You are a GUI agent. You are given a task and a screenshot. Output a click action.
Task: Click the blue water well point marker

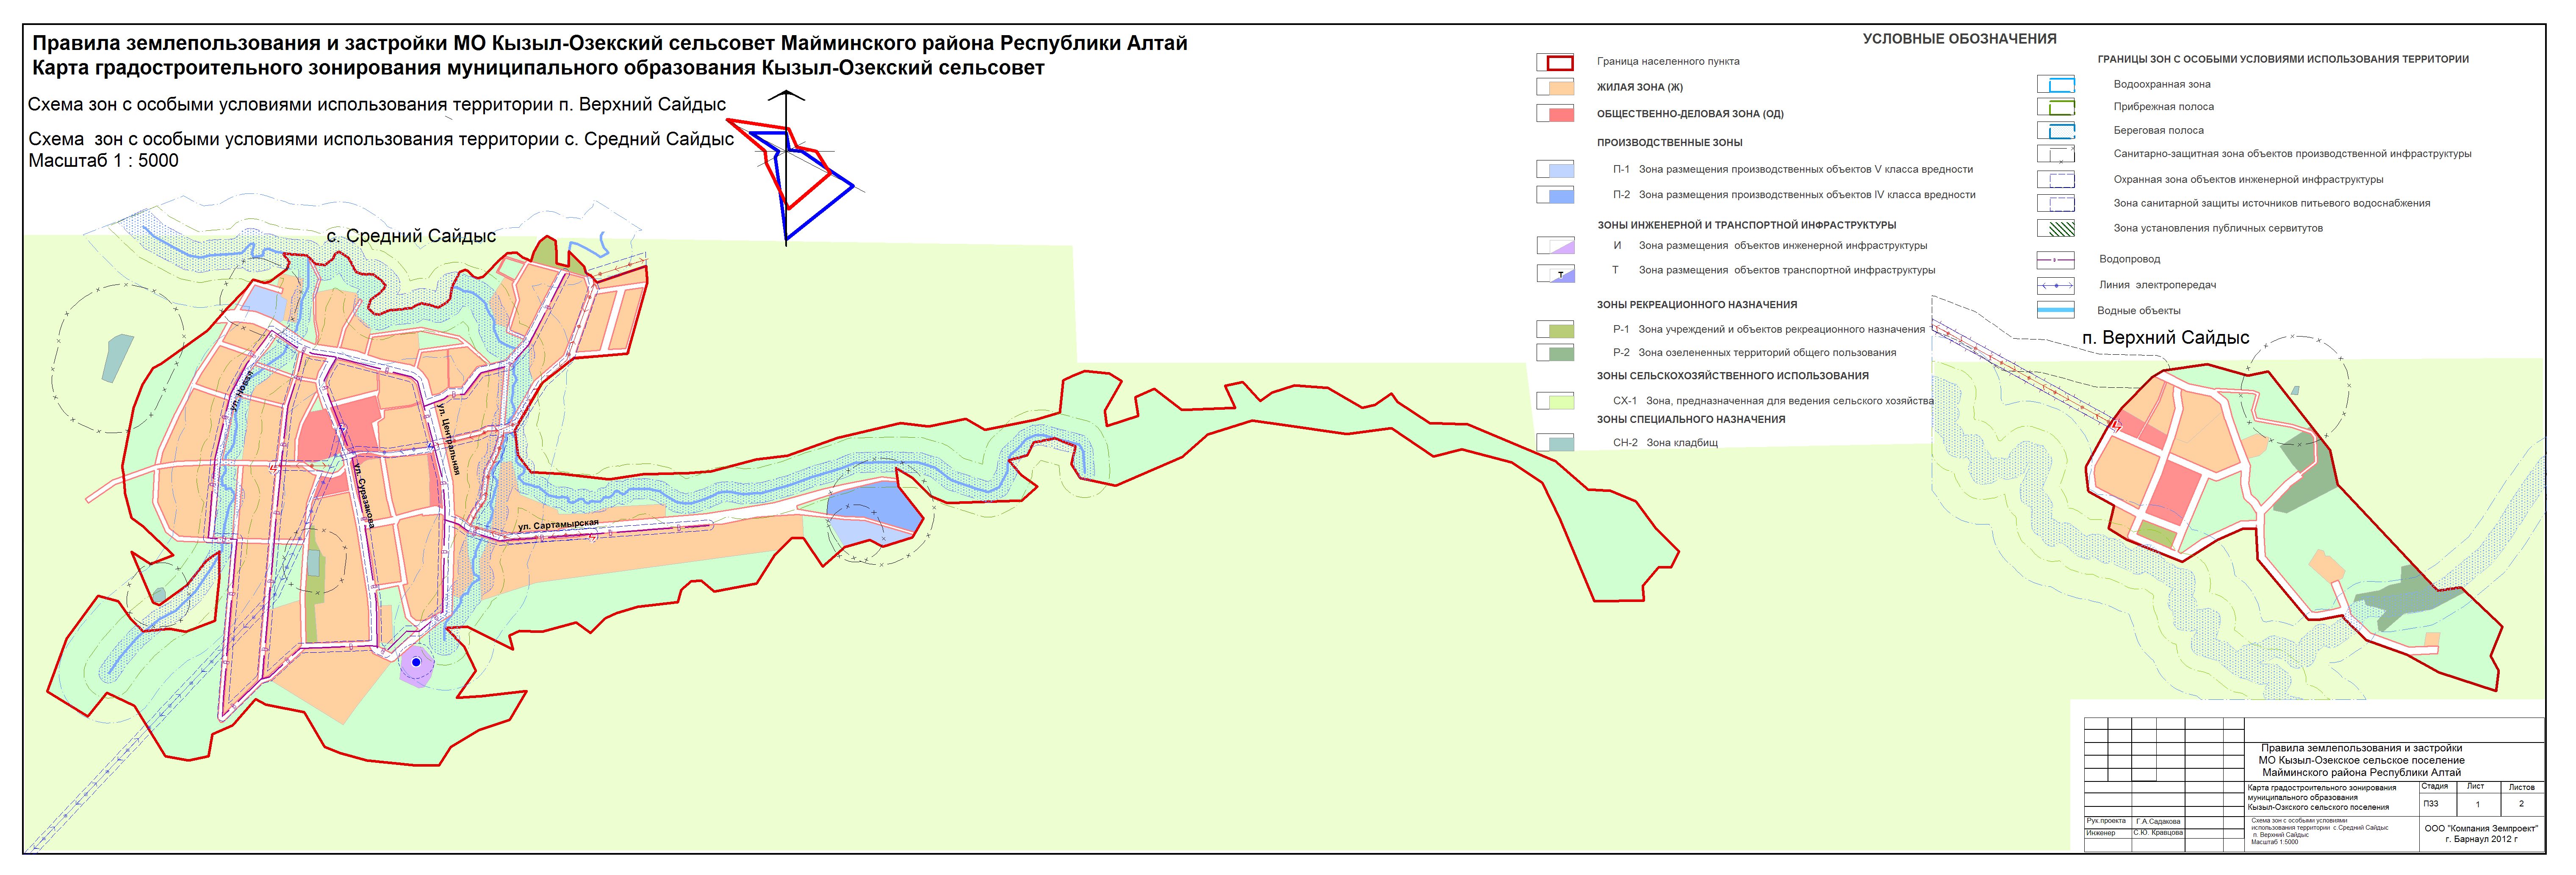click(x=416, y=662)
